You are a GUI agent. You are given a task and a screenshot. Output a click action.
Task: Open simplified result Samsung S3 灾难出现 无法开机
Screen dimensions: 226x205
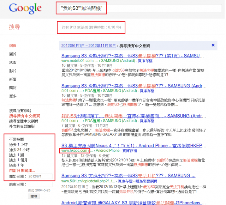[129, 176]
